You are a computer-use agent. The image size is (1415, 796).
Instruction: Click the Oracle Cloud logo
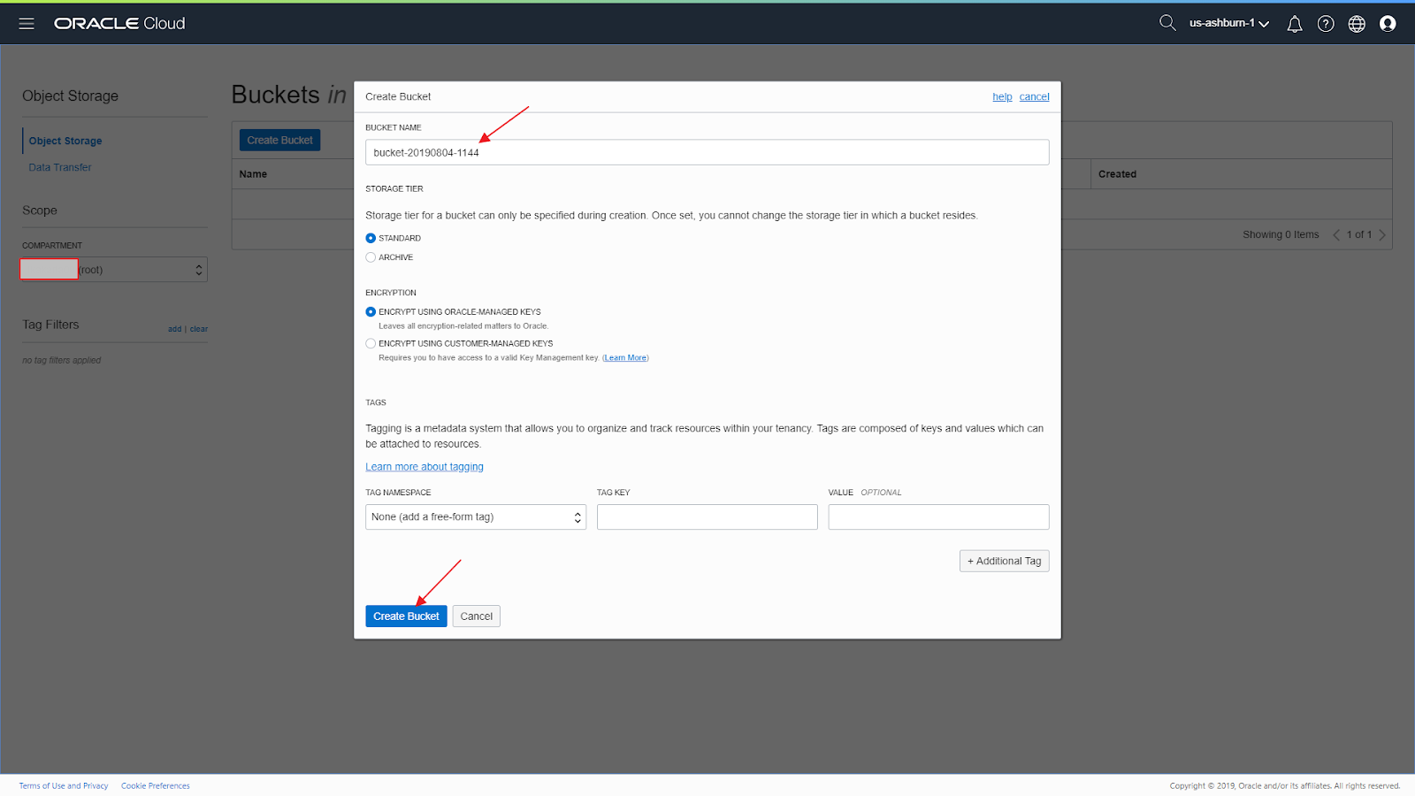[x=119, y=23]
